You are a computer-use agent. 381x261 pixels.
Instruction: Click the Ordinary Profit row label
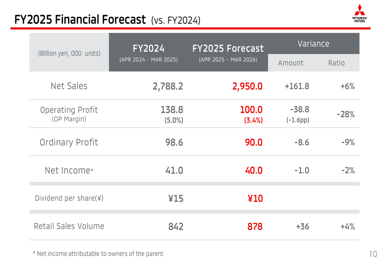pyautogui.click(x=69, y=143)
